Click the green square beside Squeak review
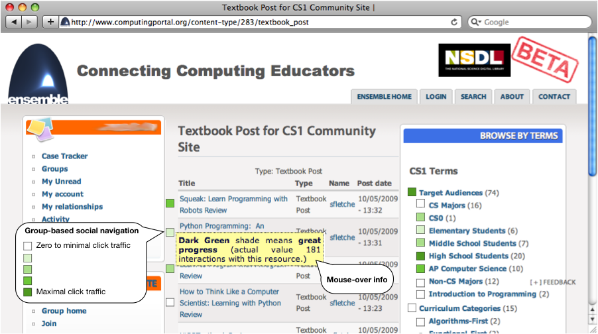 pos(170,203)
